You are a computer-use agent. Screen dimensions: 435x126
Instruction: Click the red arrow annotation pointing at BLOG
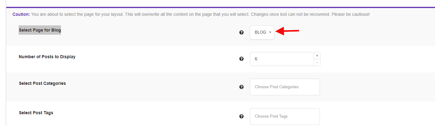pos(288,31)
